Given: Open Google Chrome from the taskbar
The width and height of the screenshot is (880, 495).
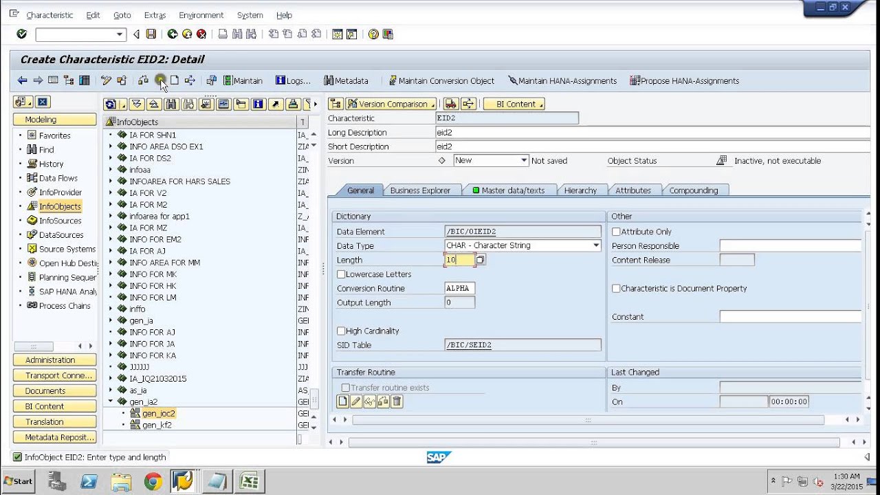Looking at the screenshot, I should tap(153, 481).
